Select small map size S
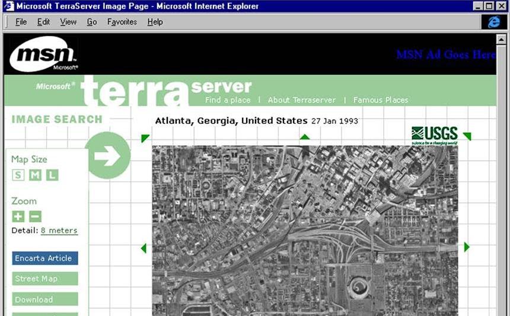Image resolution: width=510 pixels, height=316 pixels. pyautogui.click(x=18, y=175)
